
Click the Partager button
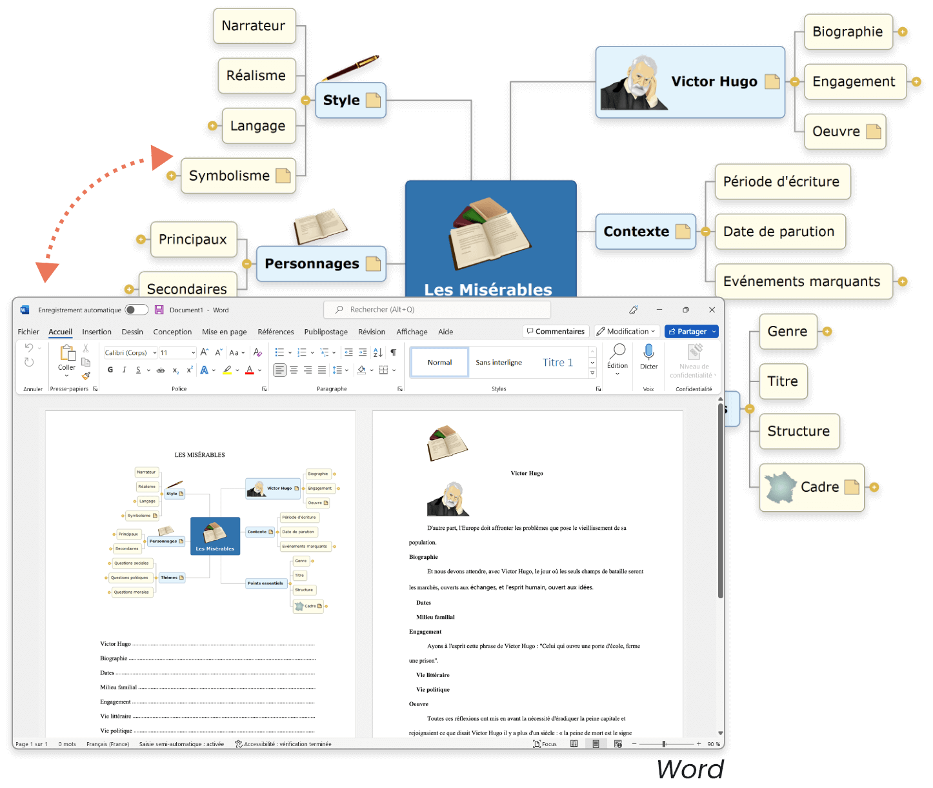(692, 332)
